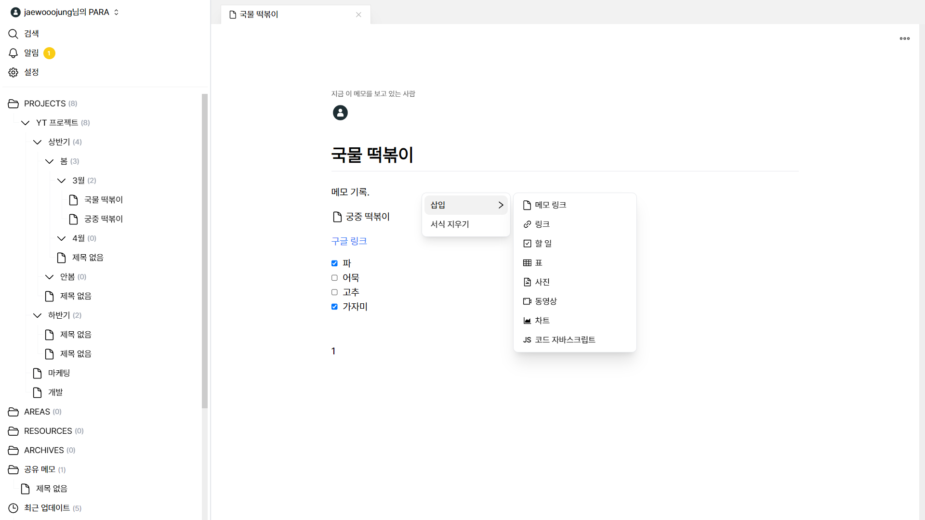
Task: Collapse the YT 프로젝트 tree node
Action: (x=26, y=123)
